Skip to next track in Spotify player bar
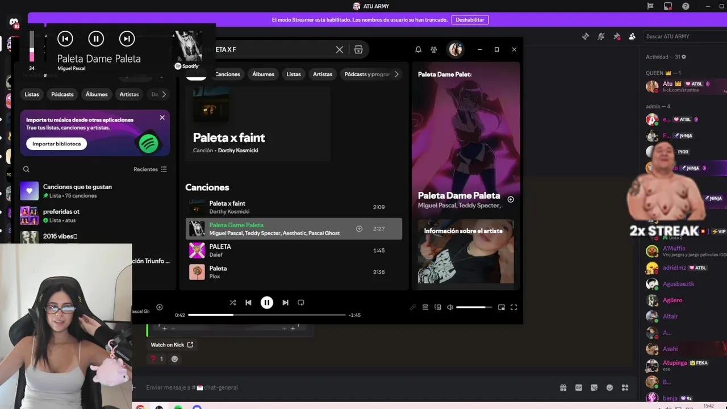This screenshot has height=409, width=727. (x=285, y=303)
